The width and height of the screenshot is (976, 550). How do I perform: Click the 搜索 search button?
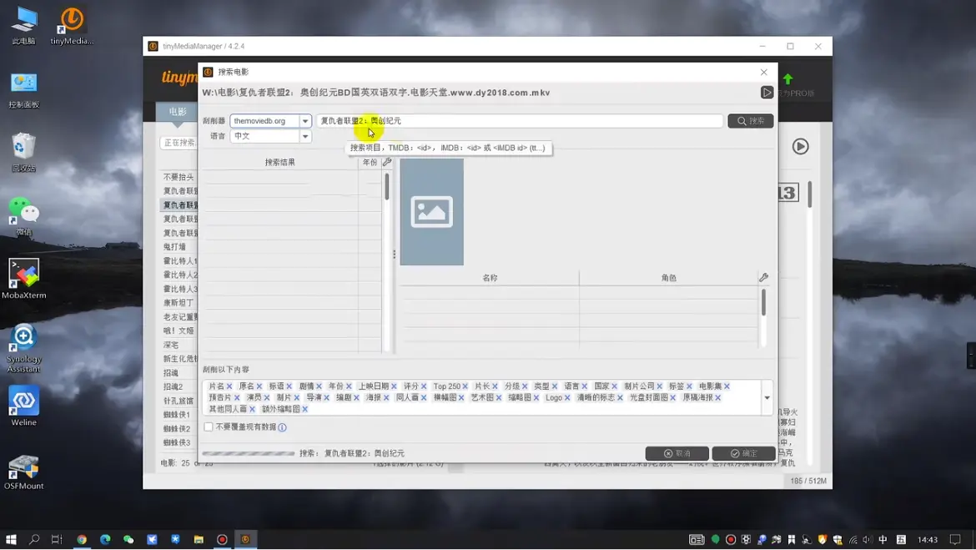(750, 121)
